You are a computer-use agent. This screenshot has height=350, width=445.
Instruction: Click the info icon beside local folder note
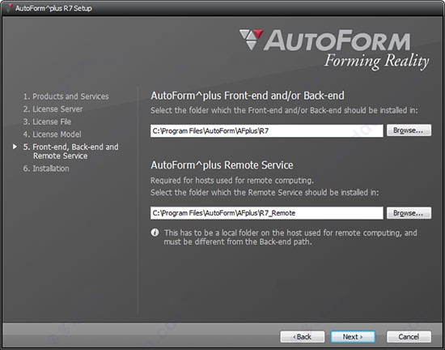click(155, 233)
